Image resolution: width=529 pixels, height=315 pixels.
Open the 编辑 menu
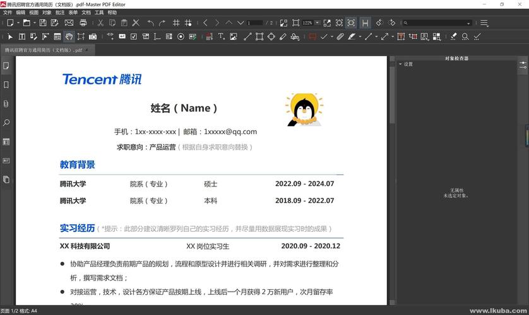tap(21, 13)
